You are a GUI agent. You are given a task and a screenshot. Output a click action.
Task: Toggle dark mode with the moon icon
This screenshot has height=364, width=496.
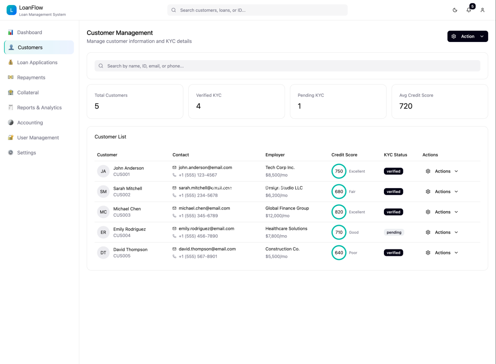[x=455, y=10]
